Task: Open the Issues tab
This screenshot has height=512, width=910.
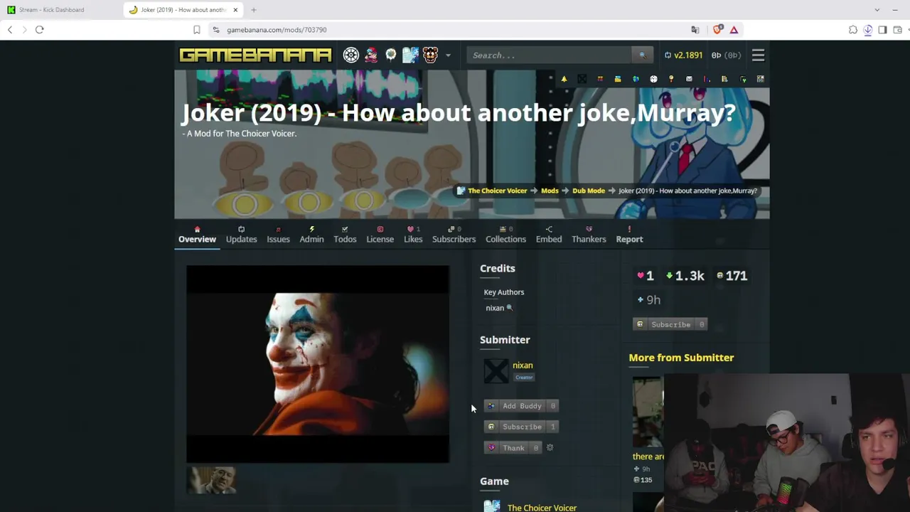Action: click(278, 235)
